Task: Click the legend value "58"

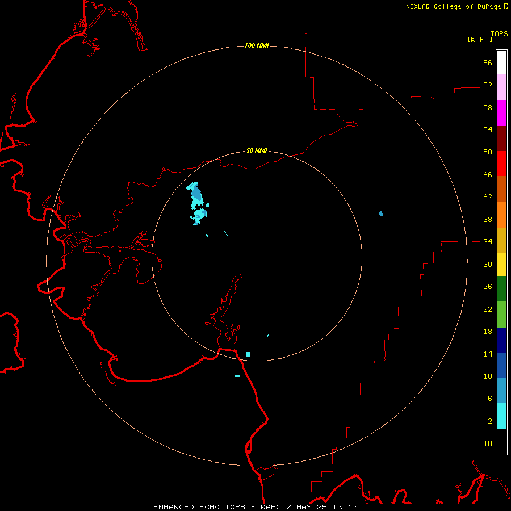Action: click(x=488, y=107)
